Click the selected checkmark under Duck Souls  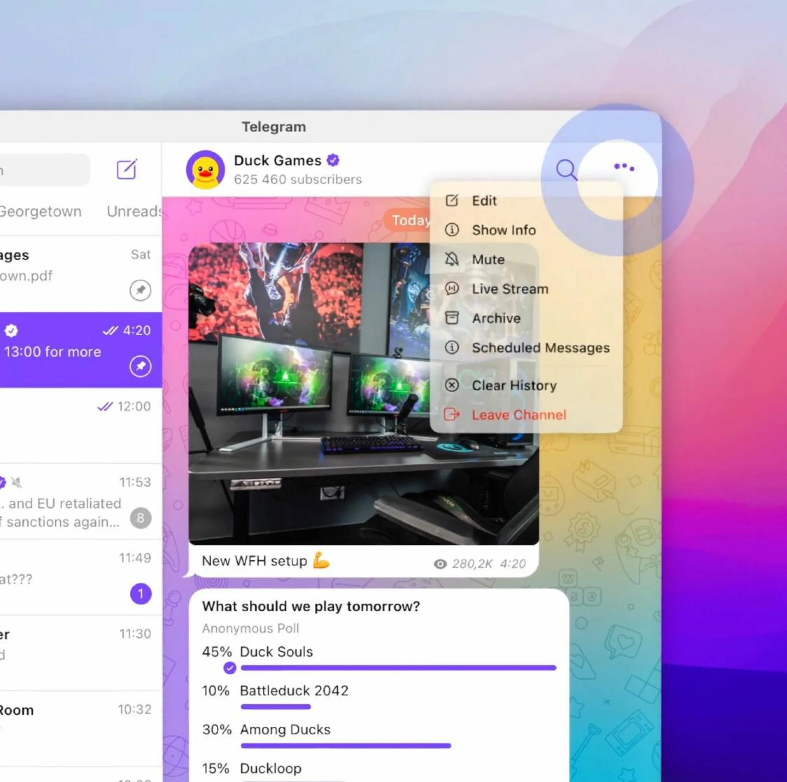click(230, 667)
